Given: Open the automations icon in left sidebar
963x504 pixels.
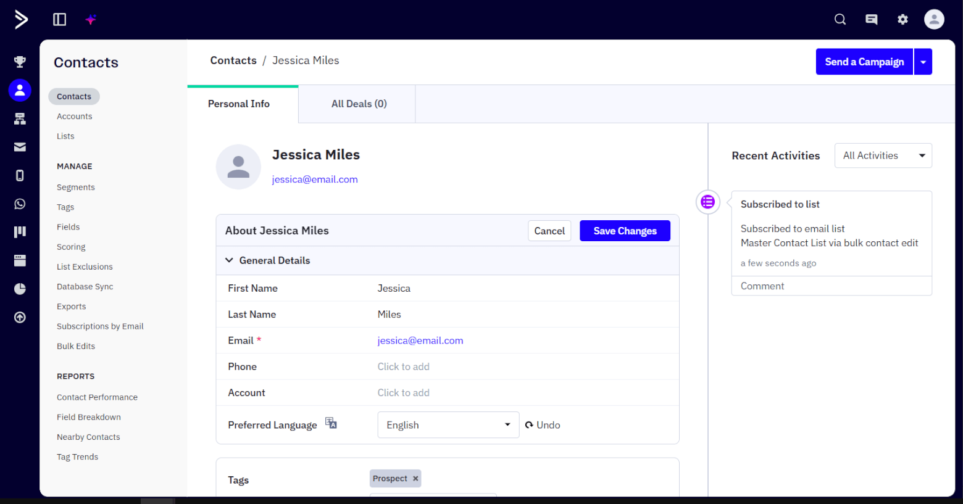Looking at the screenshot, I should point(20,118).
